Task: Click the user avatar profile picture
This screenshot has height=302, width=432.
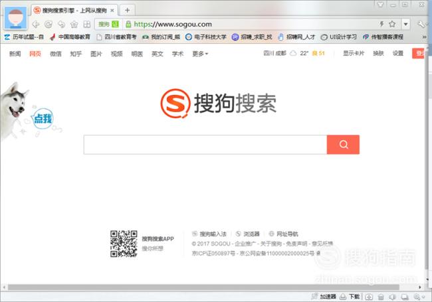Action: (x=16, y=18)
